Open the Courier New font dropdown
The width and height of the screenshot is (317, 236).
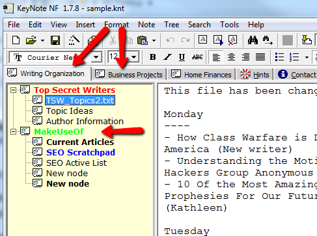[96, 57]
